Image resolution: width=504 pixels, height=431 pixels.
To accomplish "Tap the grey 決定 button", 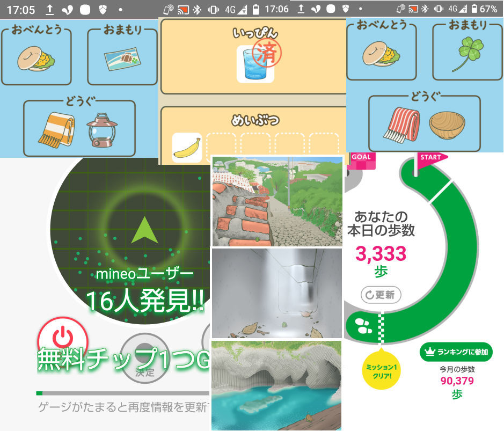I will pyautogui.click(x=144, y=357).
